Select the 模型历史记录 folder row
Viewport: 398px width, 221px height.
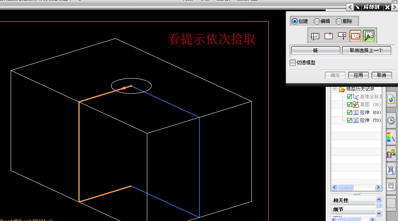click(356, 89)
